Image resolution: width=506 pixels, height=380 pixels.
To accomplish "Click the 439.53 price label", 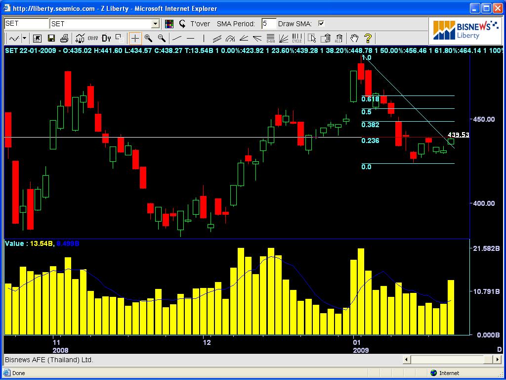I will pos(458,135).
